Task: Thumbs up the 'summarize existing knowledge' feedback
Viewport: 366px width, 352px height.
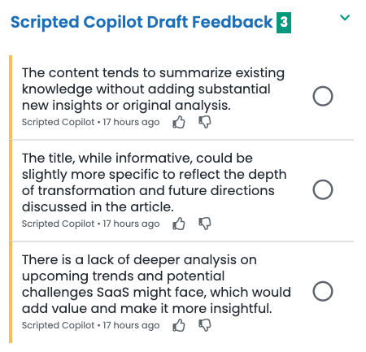Action: coord(179,122)
